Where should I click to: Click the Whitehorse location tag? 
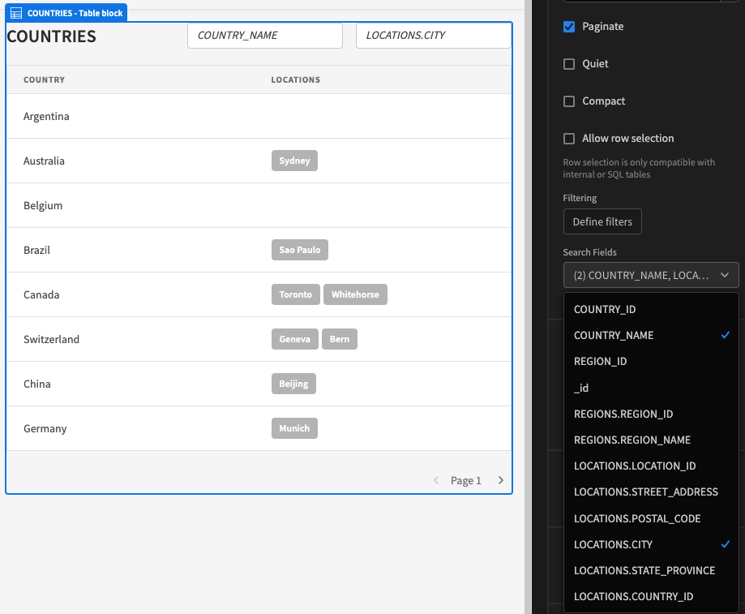click(x=355, y=294)
